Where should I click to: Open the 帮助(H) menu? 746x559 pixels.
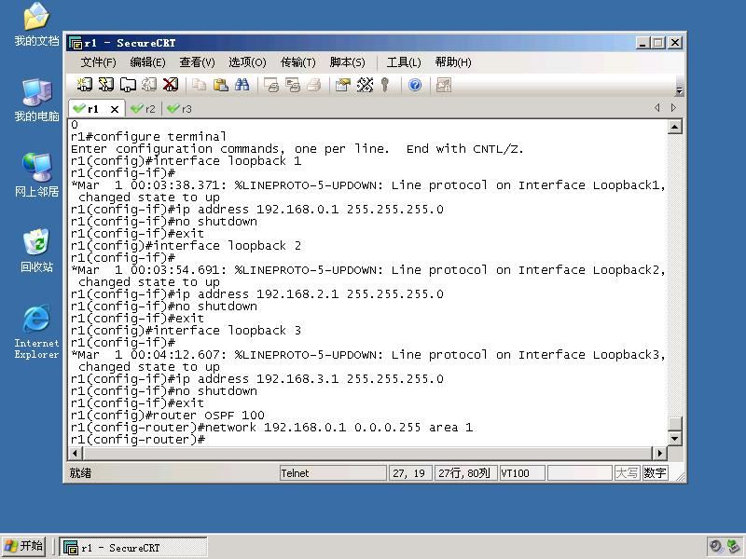point(453,62)
